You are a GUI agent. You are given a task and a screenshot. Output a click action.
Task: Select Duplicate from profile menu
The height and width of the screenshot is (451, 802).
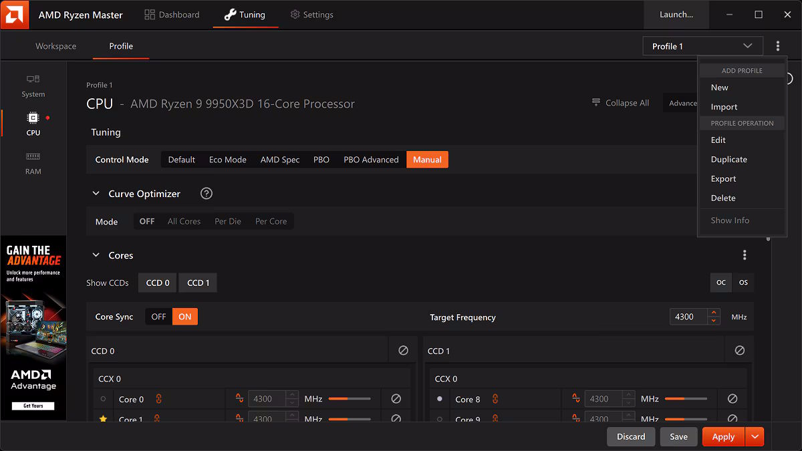pos(728,160)
